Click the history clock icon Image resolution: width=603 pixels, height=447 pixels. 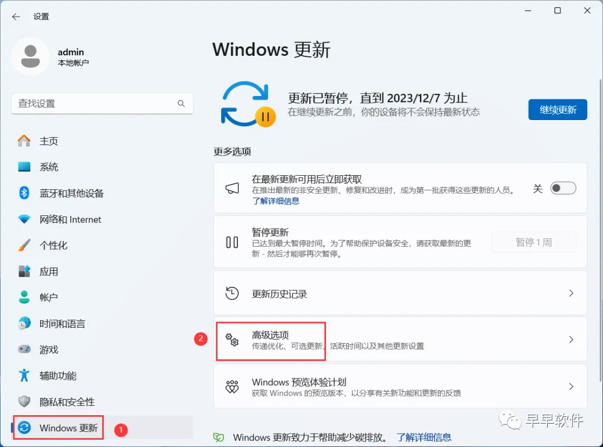coord(232,294)
